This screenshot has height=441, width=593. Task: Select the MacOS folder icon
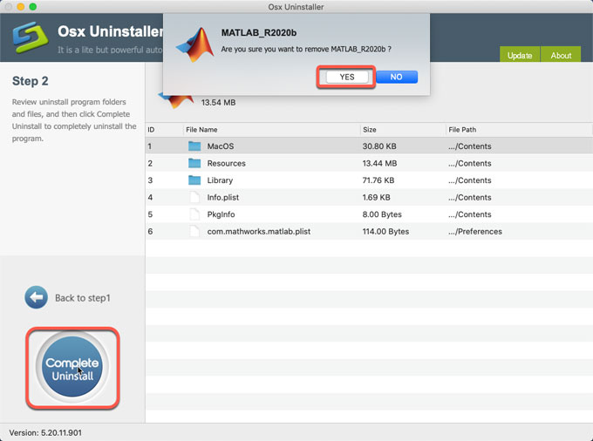click(x=194, y=146)
